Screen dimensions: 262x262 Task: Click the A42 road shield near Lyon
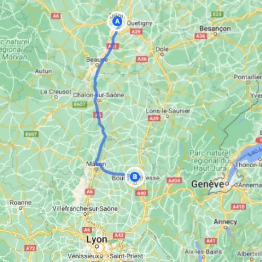[119, 235]
